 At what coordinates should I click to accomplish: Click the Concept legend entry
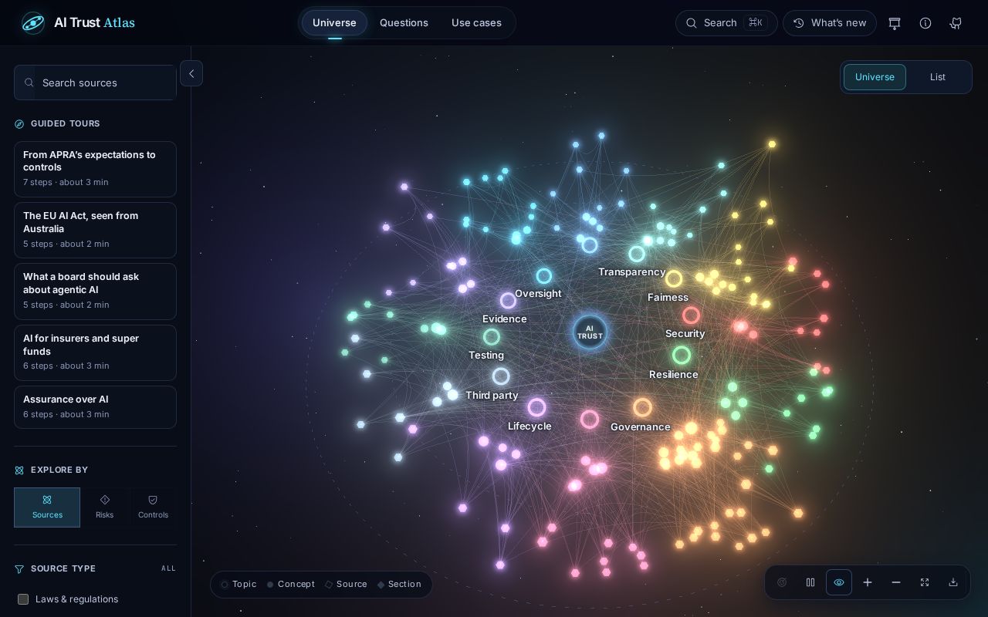coord(290,585)
